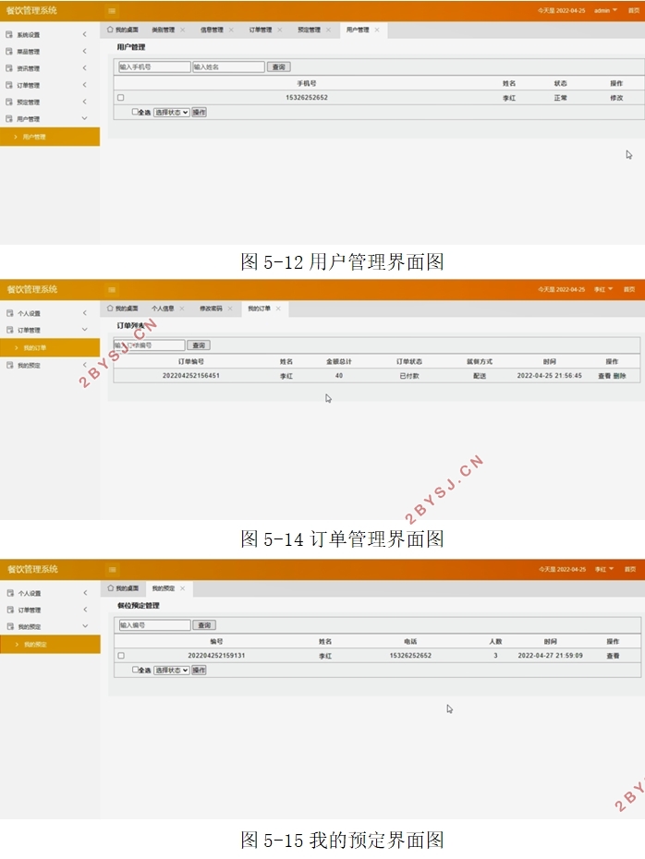Click the 输入姓名 input field
The height and width of the screenshot is (859, 645).
click(228, 67)
